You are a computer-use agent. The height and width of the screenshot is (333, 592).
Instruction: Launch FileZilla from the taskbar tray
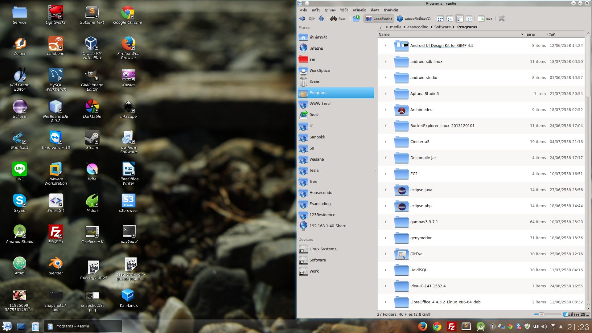click(x=451, y=327)
